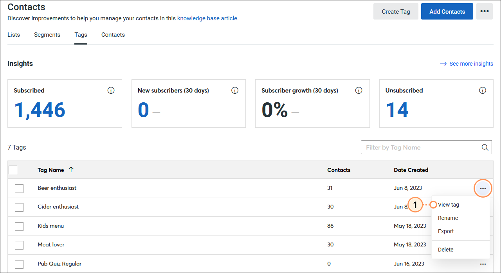The width and height of the screenshot is (501, 273).
Task: Select all tags with header checkbox
Action: coord(13,170)
